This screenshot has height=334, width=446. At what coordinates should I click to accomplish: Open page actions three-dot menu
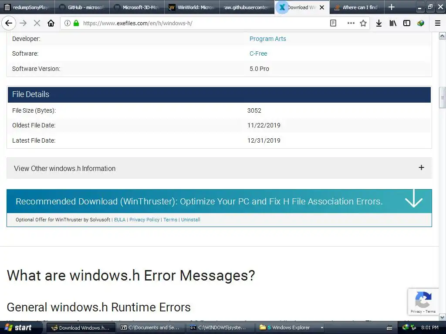click(x=351, y=23)
